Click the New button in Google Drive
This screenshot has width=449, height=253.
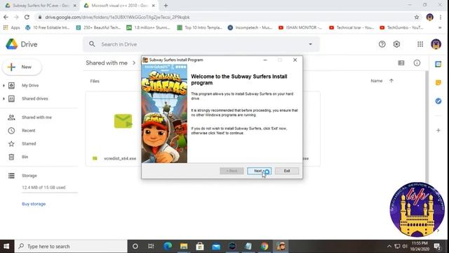click(x=22, y=67)
